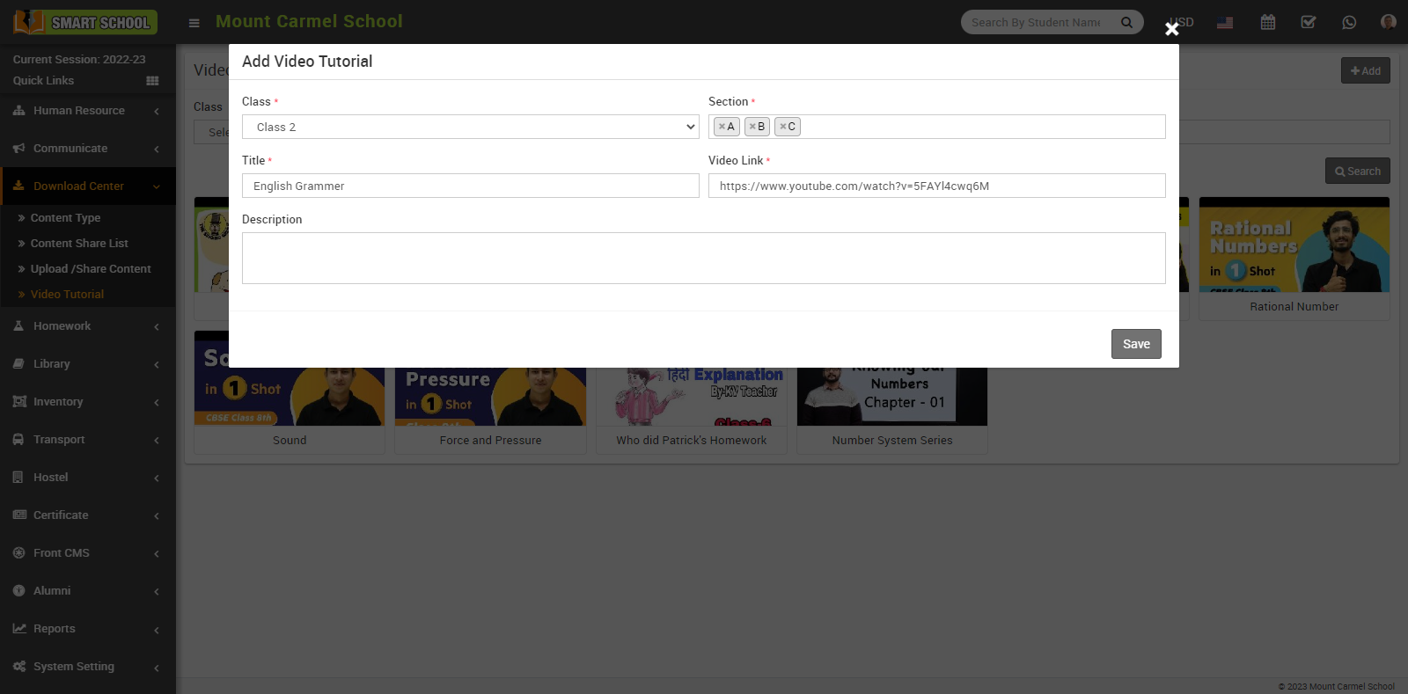Click the Save button
The height and width of the screenshot is (694, 1408).
pyautogui.click(x=1136, y=344)
